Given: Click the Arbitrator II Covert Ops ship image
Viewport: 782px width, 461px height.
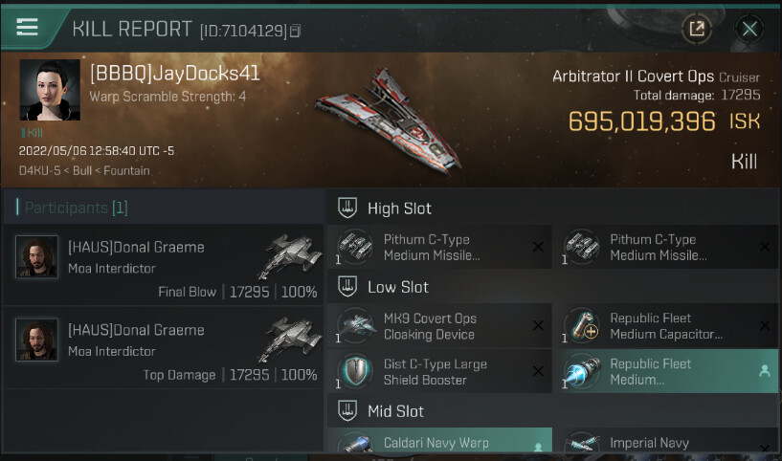Looking at the screenshot, I should [390, 121].
